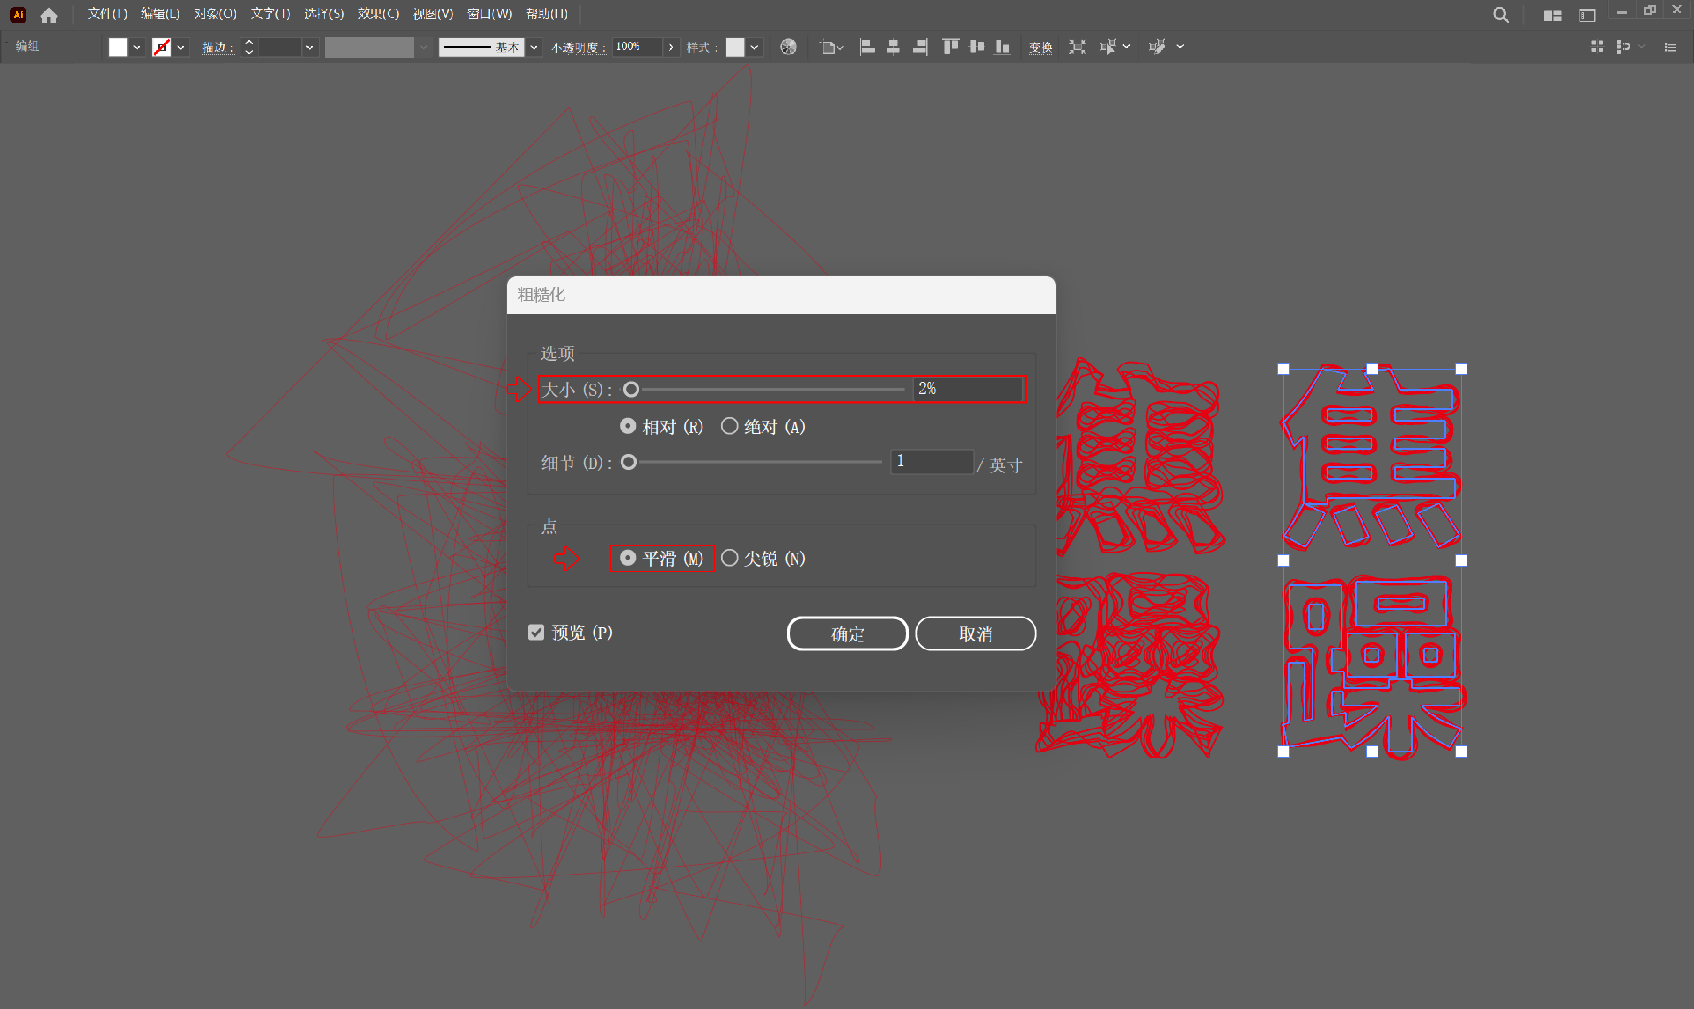Viewport: 1694px width, 1009px height.
Task: Click the isolate selected object icon
Action: click(1077, 47)
